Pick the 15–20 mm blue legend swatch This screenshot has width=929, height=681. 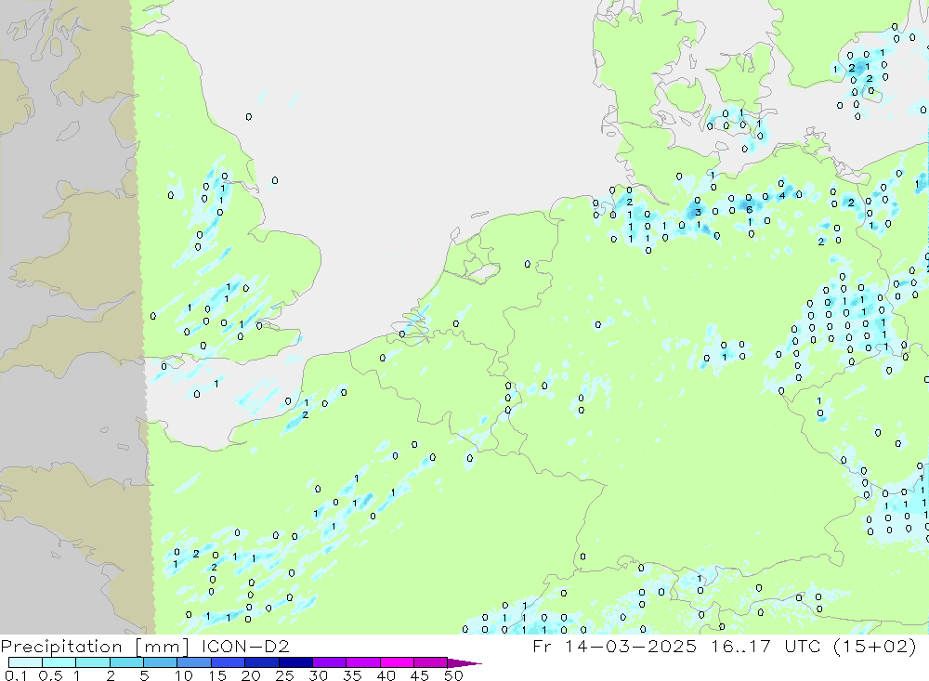pyautogui.click(x=229, y=662)
